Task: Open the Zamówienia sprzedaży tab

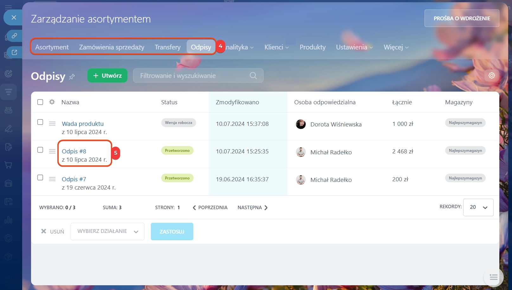Action: pyautogui.click(x=112, y=47)
